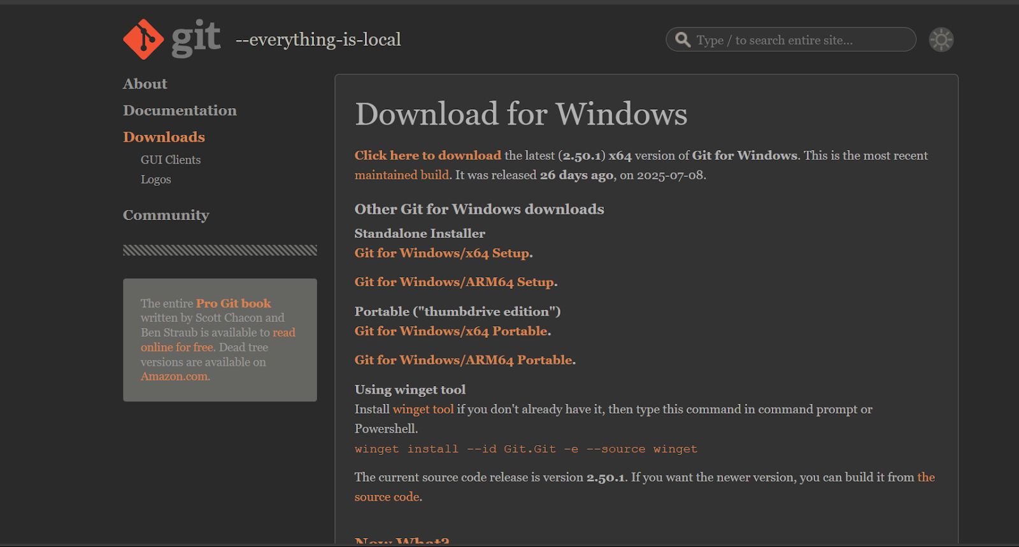Open the 'maintained build' link
This screenshot has width=1019, height=547.
(402, 176)
